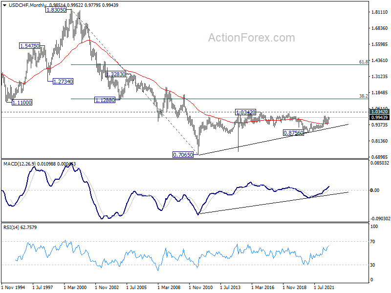
Task: Click the 61.8 Fibonacci level marker
Action: (x=363, y=62)
